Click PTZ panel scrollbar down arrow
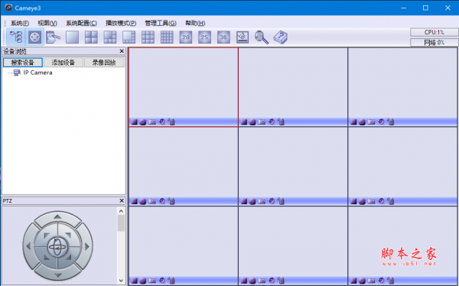This screenshot has width=459, height=286. point(121,281)
